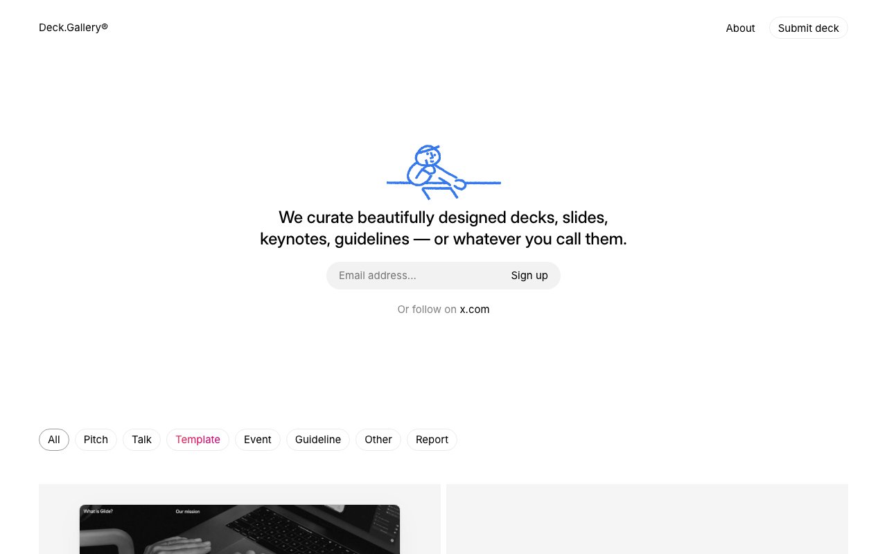
Task: Filter decks by Pitch category
Action: click(96, 440)
